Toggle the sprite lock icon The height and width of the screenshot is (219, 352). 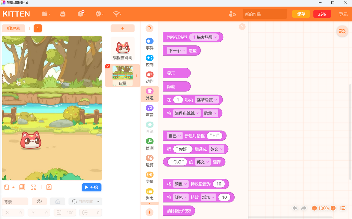click(x=57, y=201)
